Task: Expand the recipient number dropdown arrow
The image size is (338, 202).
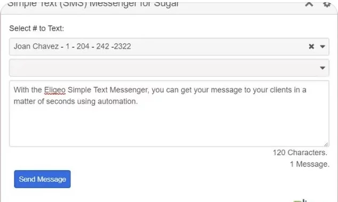Action: coord(323,46)
